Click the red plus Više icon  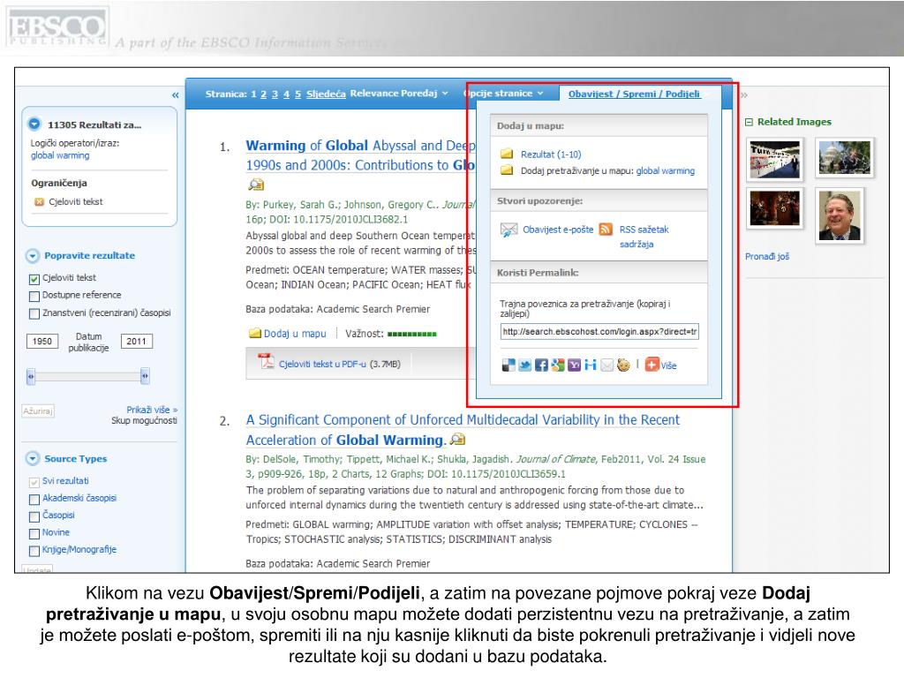[652, 365]
